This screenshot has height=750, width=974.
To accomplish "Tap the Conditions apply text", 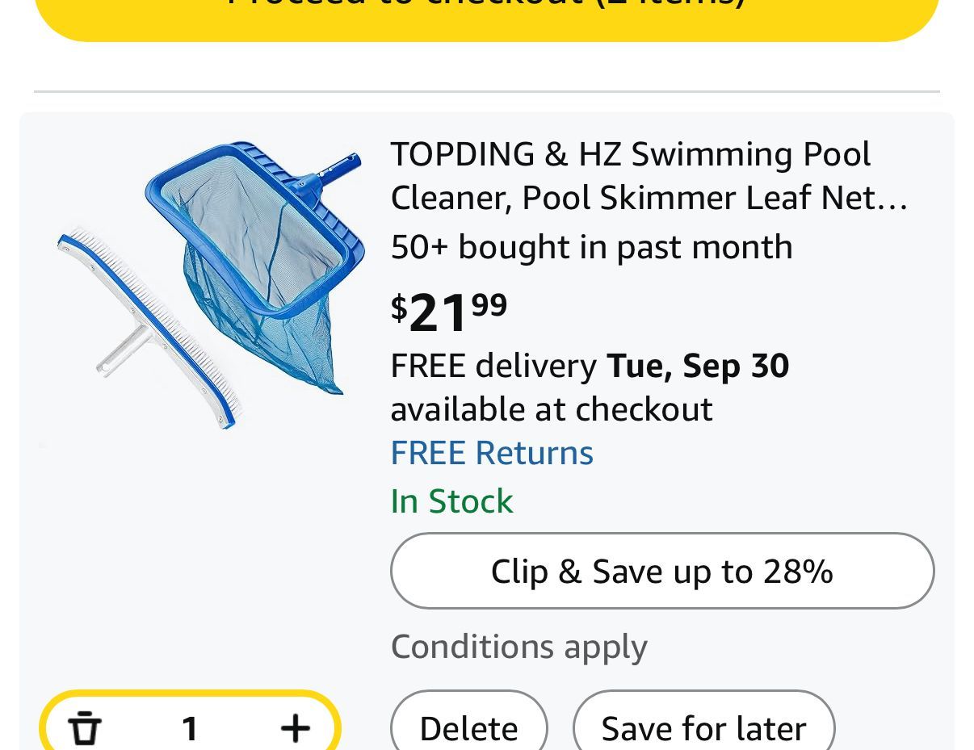I will coord(518,647).
